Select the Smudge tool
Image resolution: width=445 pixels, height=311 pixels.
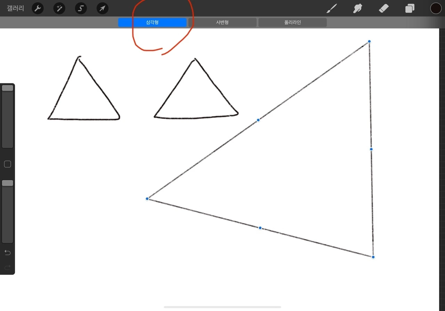point(357,8)
